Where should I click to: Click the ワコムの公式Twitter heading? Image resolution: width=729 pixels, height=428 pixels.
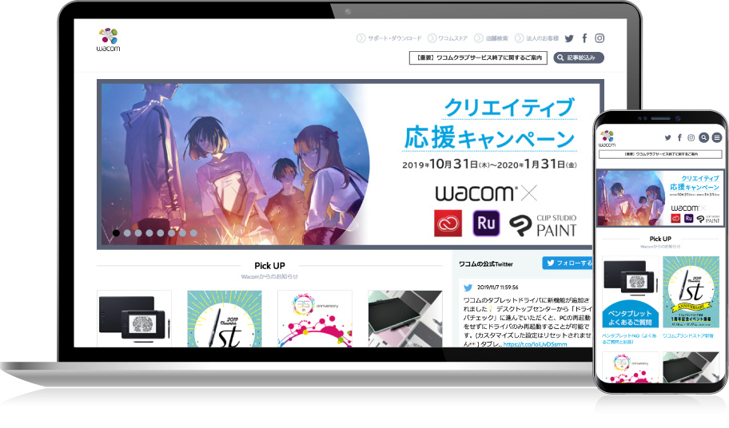click(x=486, y=264)
